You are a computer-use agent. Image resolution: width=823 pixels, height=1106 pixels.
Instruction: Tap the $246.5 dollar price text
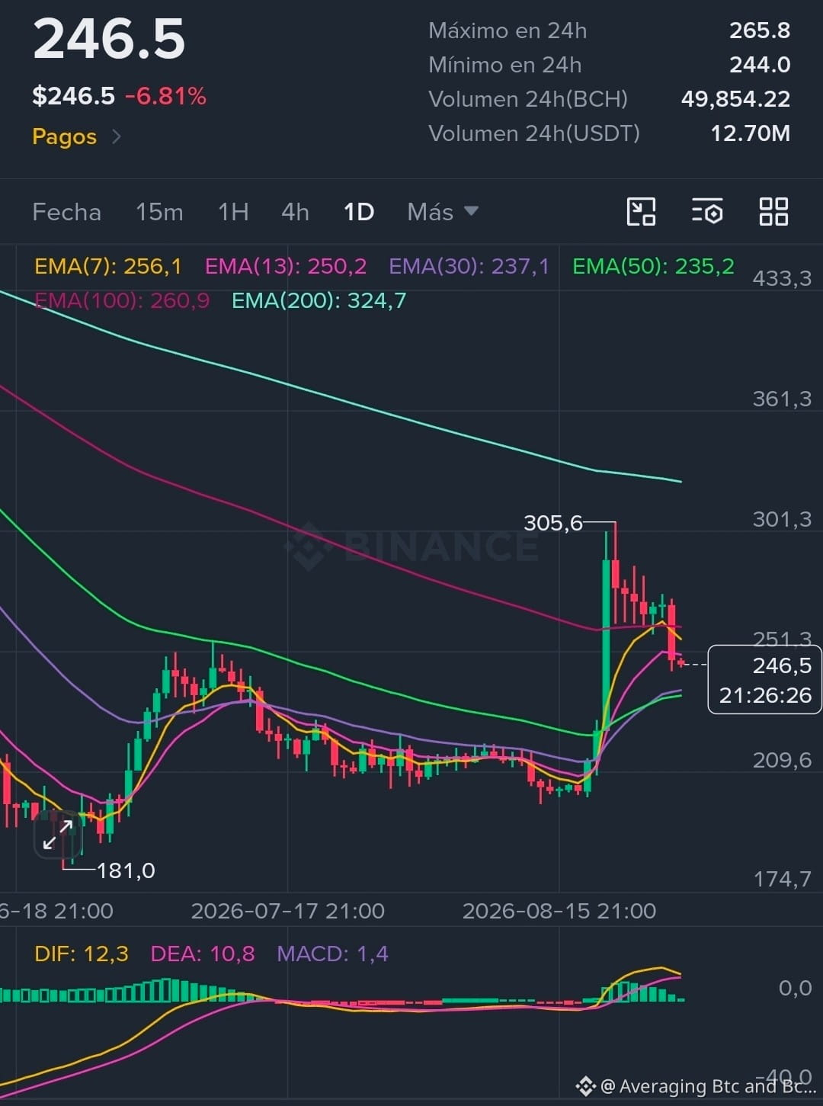tap(73, 97)
